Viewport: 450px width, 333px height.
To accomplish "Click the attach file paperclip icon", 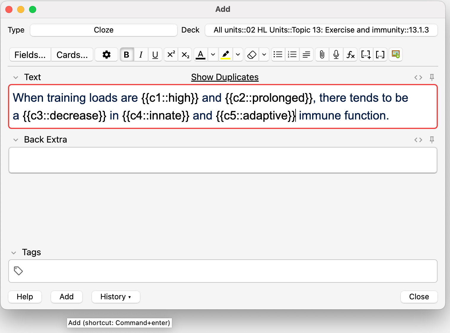I will (322, 55).
